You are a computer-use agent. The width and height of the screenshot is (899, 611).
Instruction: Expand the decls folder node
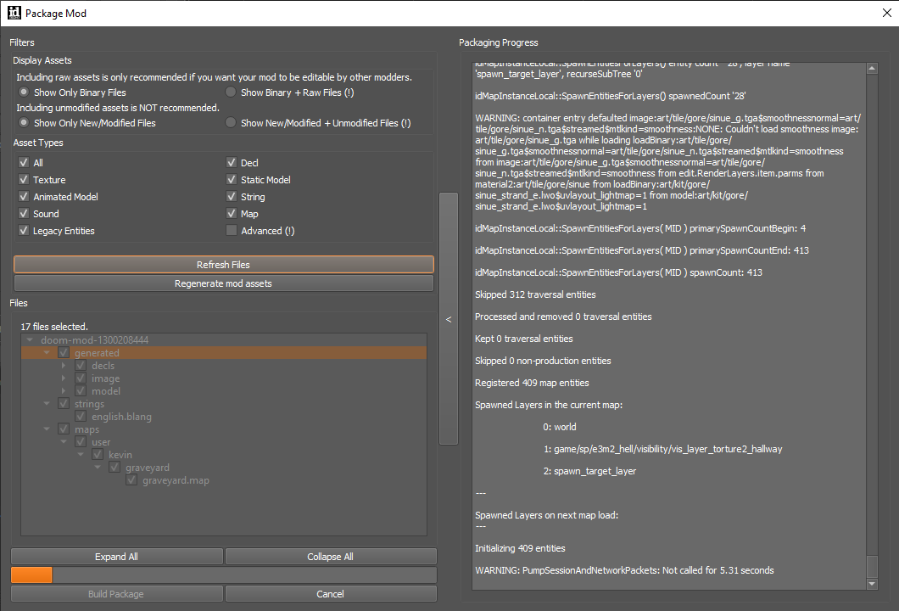click(64, 366)
